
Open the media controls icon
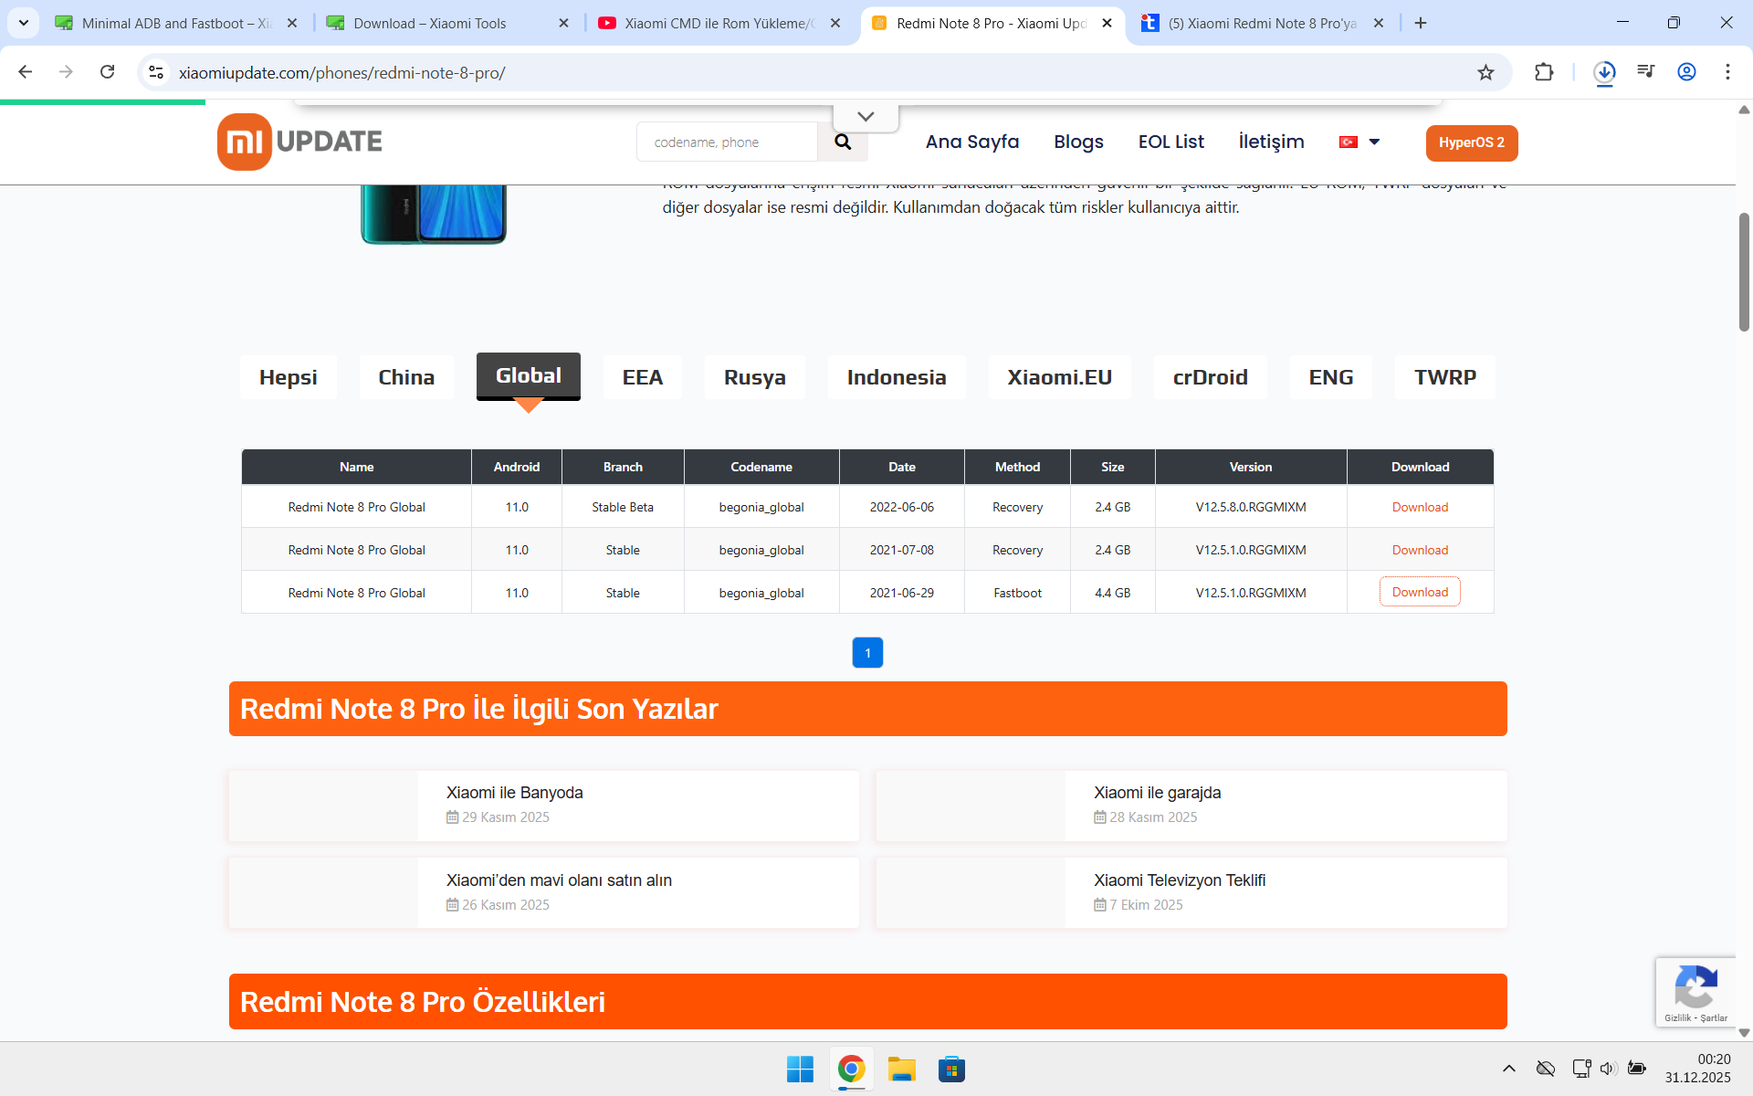pos(1646,72)
